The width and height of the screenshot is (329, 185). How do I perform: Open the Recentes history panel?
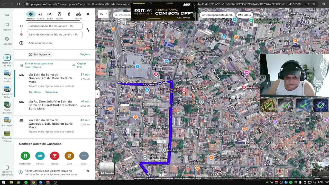click(7, 41)
